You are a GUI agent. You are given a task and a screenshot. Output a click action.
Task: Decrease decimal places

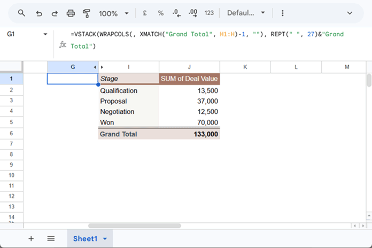(177, 13)
